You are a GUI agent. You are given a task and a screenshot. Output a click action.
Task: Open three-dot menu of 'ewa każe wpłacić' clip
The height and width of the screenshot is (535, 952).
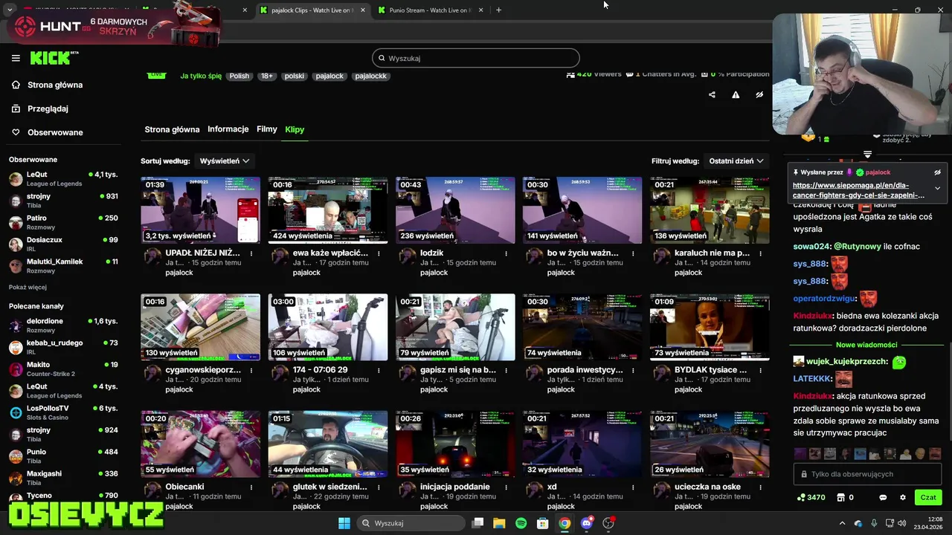379,253
